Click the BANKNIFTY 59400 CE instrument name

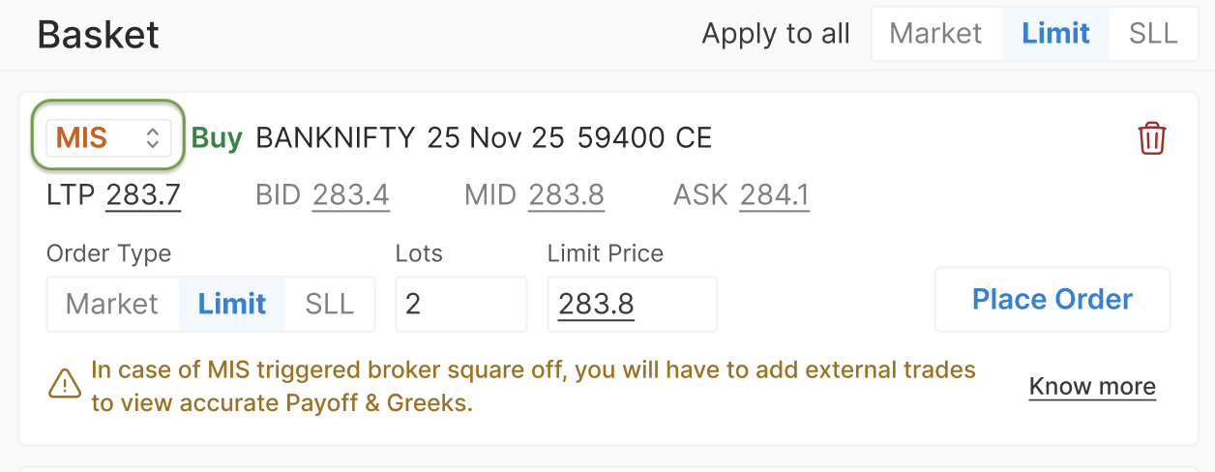coord(484,138)
